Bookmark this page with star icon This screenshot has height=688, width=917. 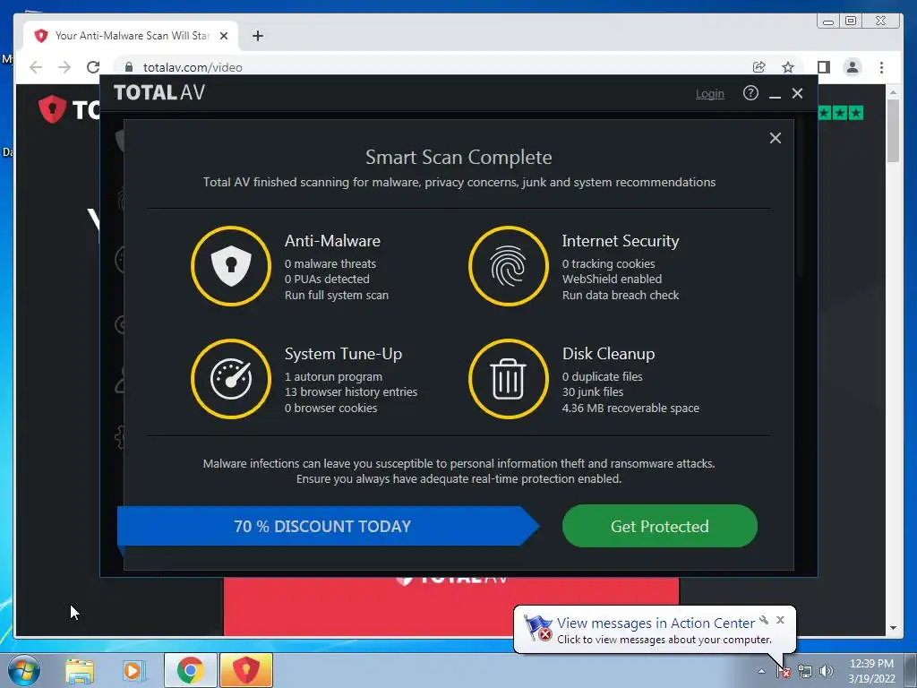[788, 67]
